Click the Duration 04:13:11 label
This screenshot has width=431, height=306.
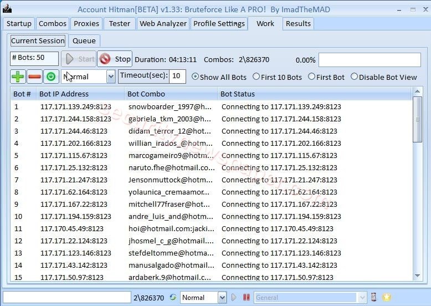click(x=166, y=60)
